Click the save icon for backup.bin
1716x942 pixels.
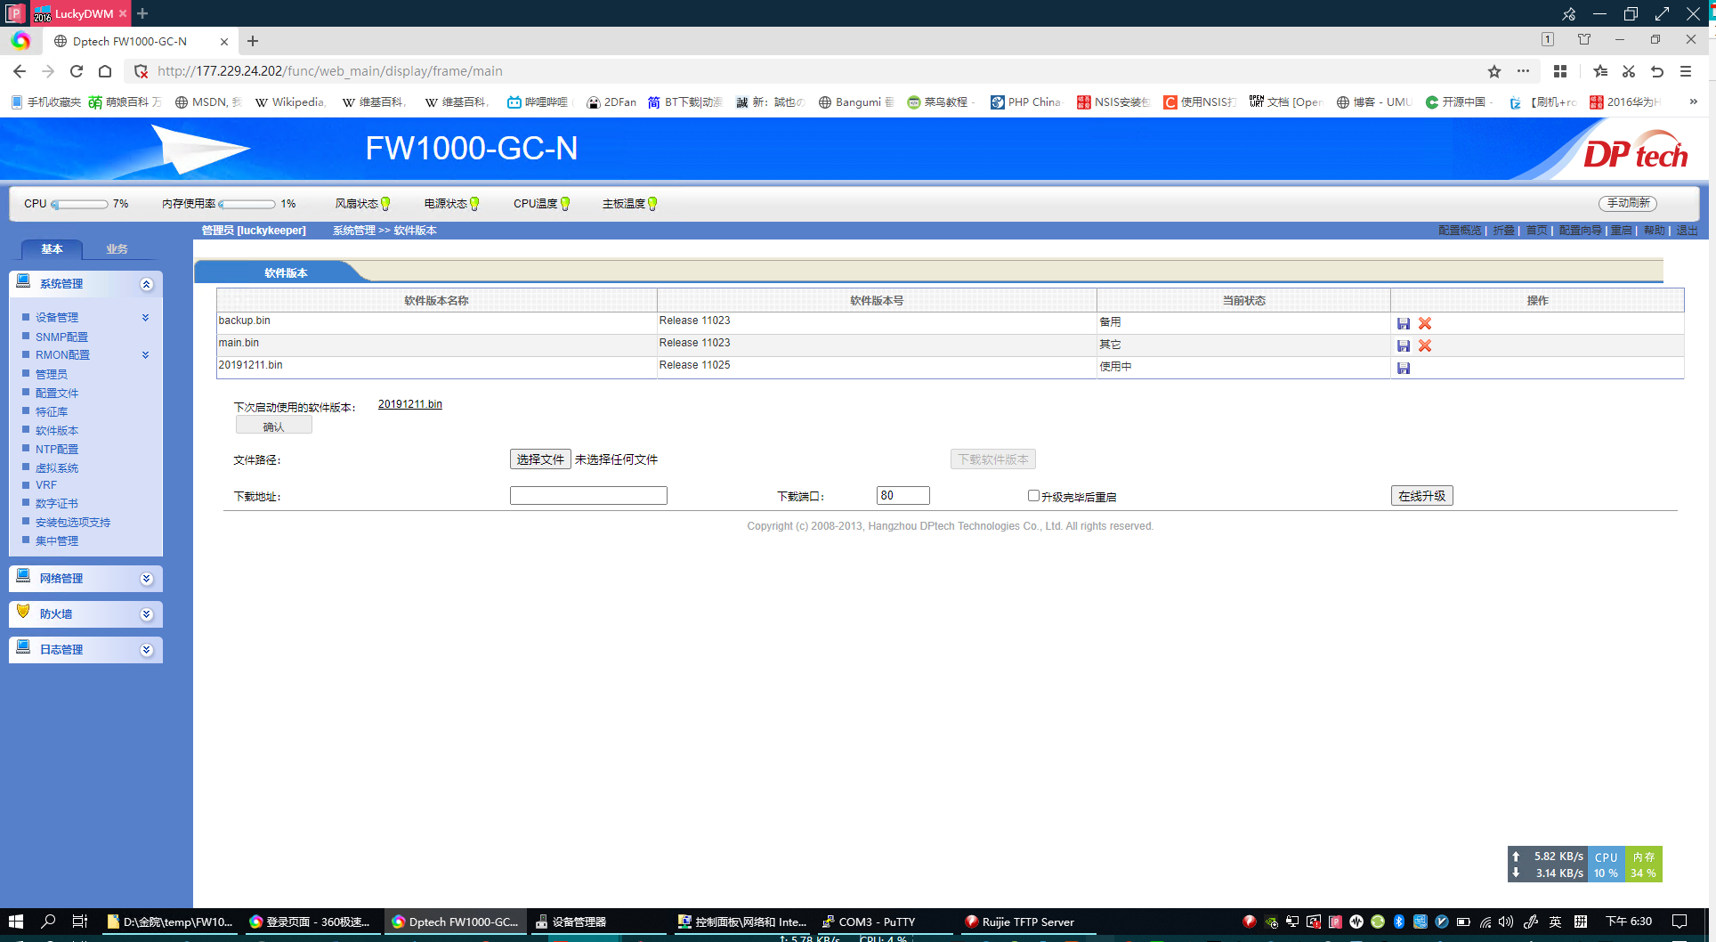tap(1404, 323)
